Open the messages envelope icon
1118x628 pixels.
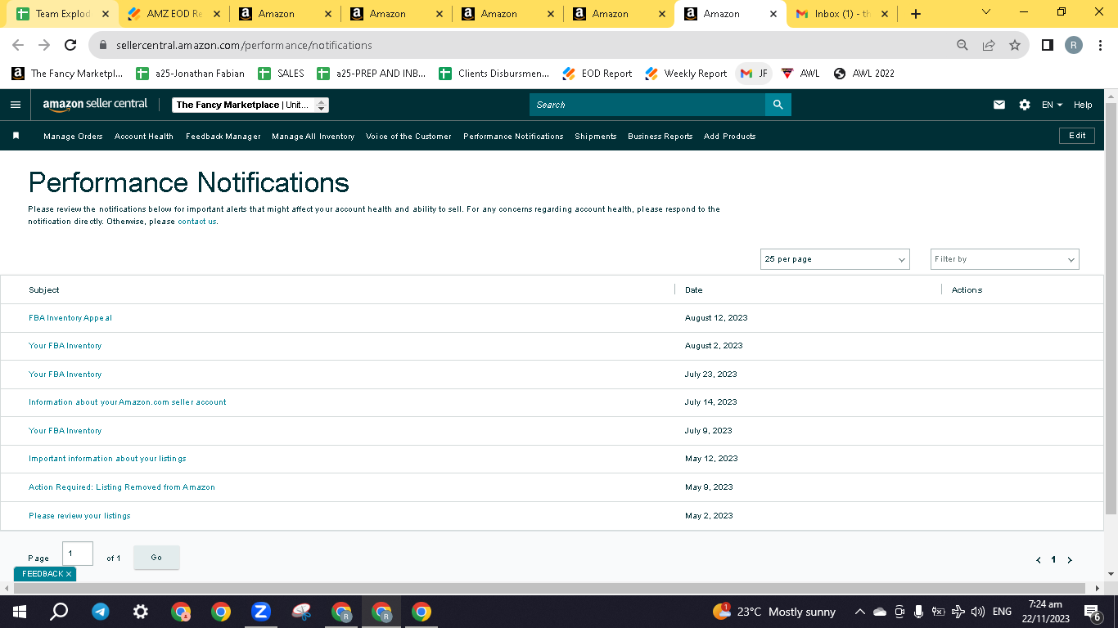(x=999, y=105)
